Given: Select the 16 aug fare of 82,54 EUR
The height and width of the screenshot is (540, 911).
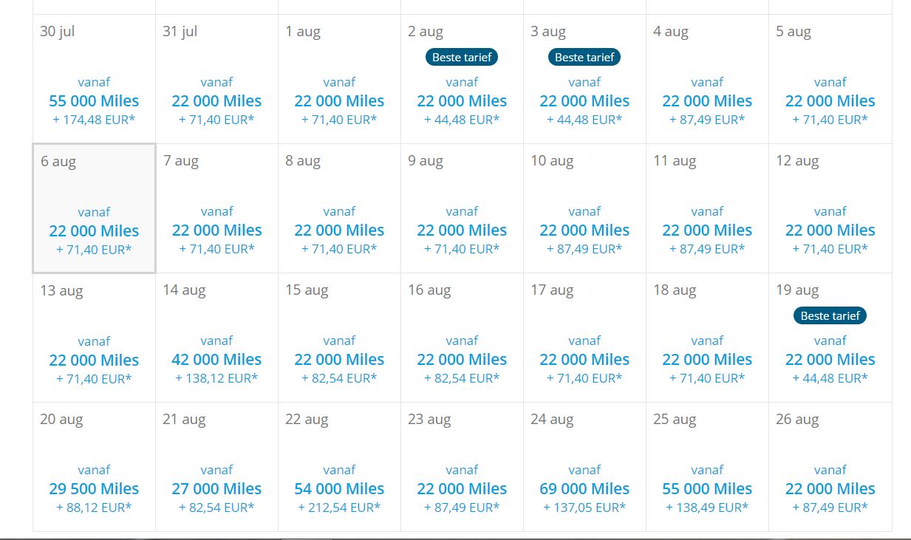Looking at the screenshot, I should click(x=462, y=378).
